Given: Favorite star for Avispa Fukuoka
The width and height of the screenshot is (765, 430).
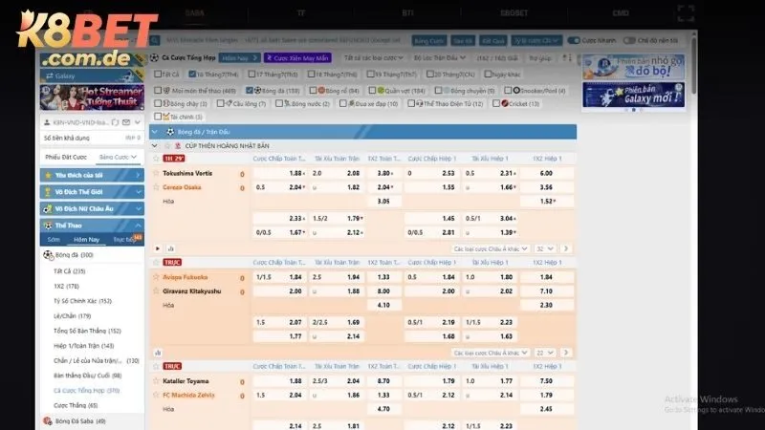Looking at the screenshot, I should [x=156, y=277].
